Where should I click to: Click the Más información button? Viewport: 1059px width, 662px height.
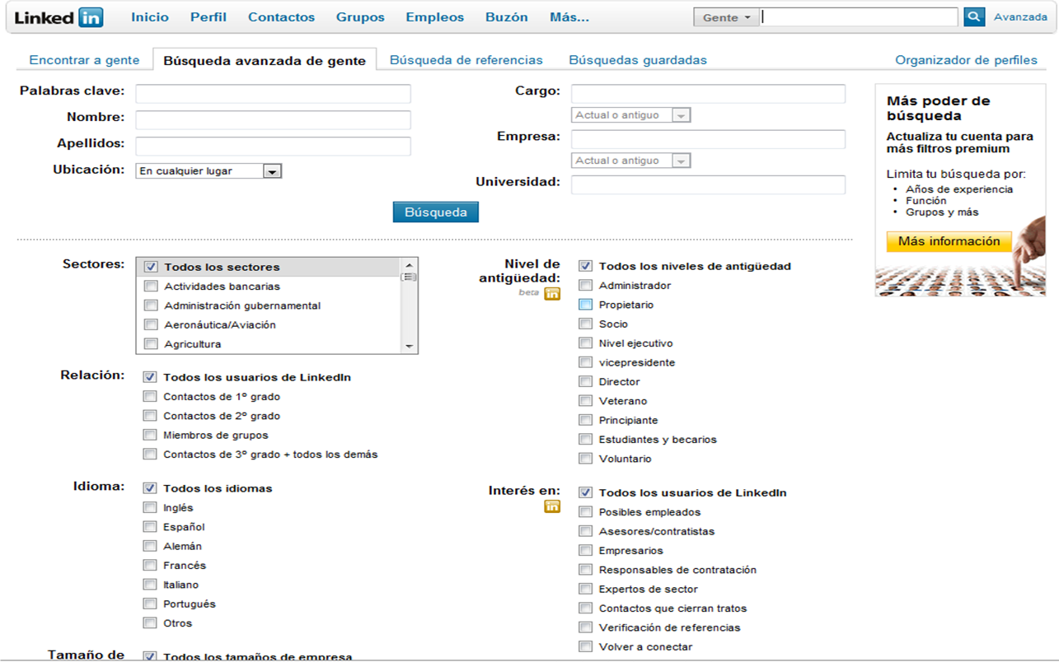[949, 241]
